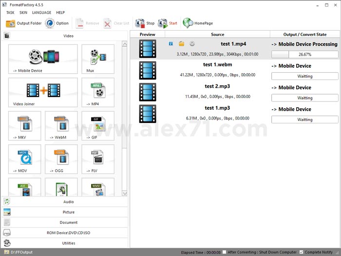Viewport: 341px width, 256px height.
Task: Select the MKV conversion tile
Action: pos(24,126)
